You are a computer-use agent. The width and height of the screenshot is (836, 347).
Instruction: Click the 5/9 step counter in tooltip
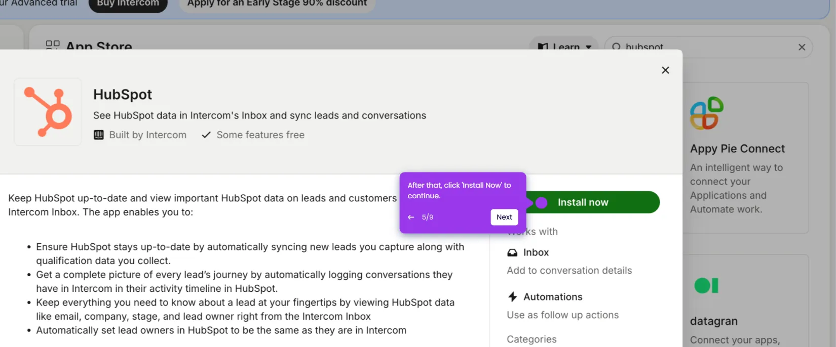[428, 217]
